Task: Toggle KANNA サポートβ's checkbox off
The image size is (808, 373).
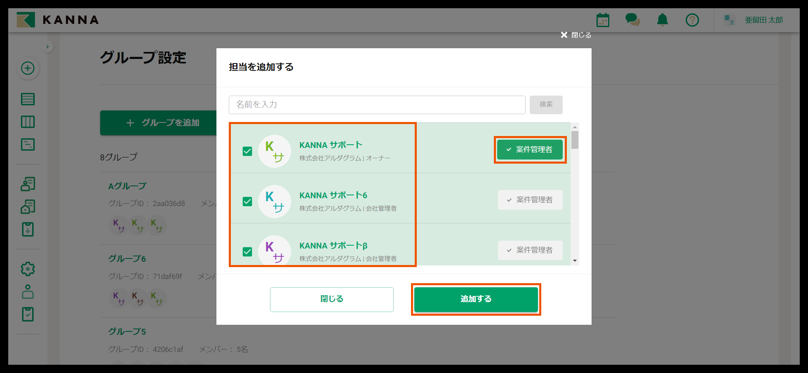Action: pos(247,251)
